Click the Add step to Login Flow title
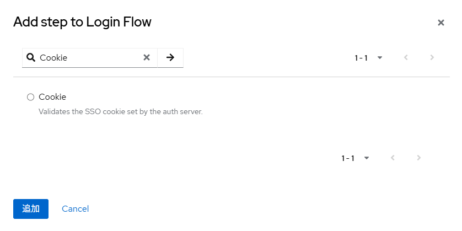 (x=82, y=22)
